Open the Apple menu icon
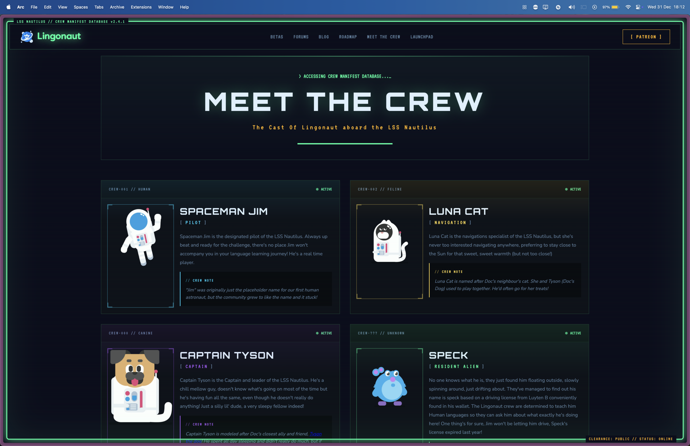Image resolution: width=690 pixels, height=446 pixels. pyautogui.click(x=9, y=7)
